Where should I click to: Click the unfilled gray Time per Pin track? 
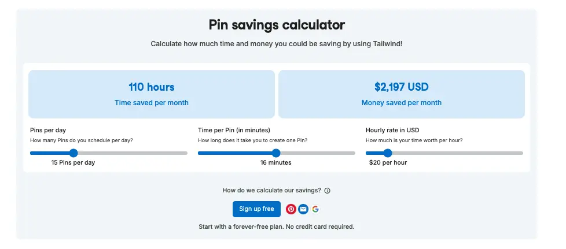pos(317,153)
